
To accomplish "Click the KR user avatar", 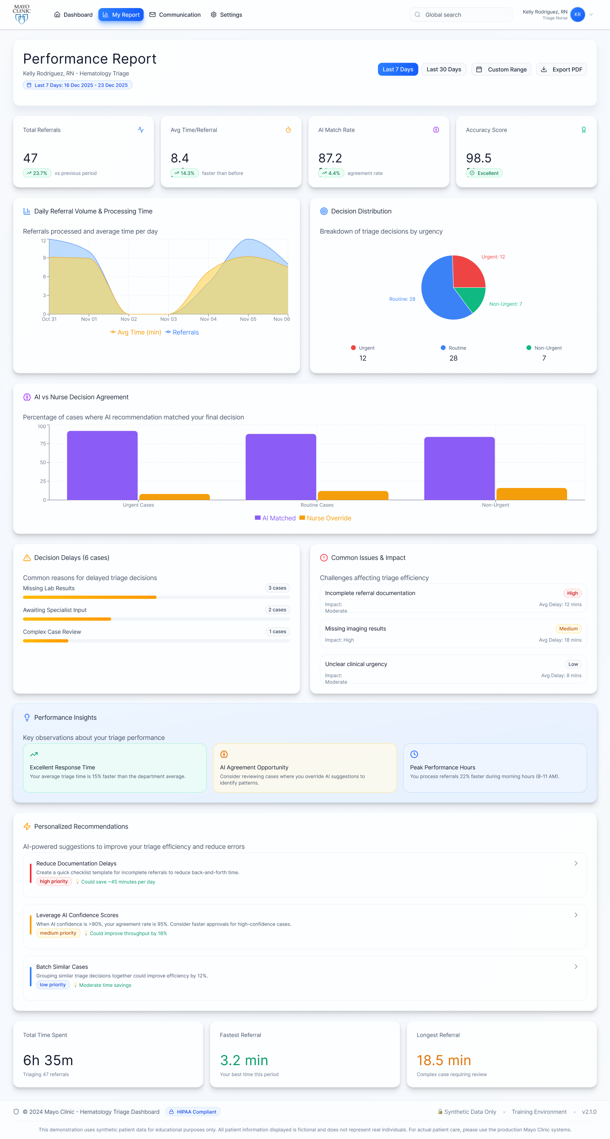I will pos(577,15).
